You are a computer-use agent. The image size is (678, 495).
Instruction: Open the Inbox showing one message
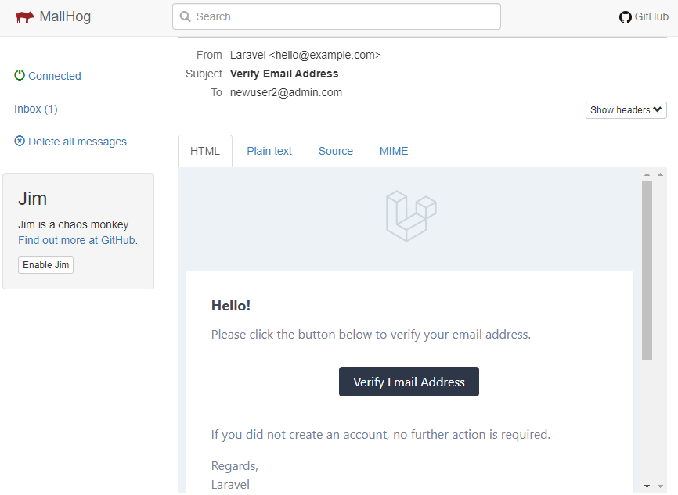tap(35, 109)
